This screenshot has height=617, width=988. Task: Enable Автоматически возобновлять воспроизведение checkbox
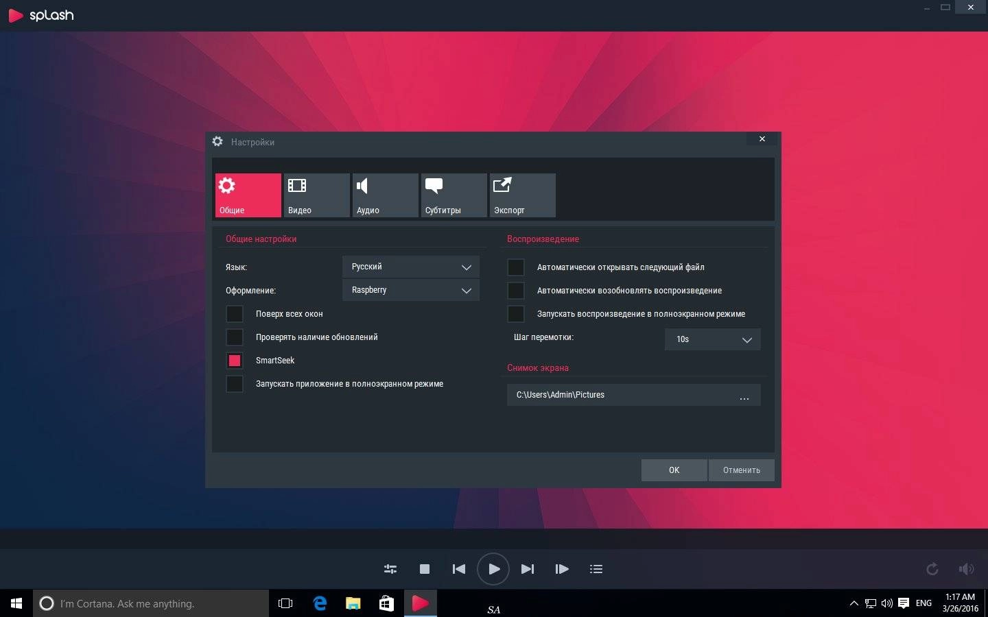coord(516,291)
